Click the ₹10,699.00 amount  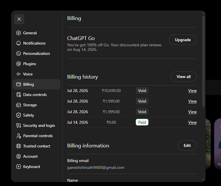click(x=111, y=91)
